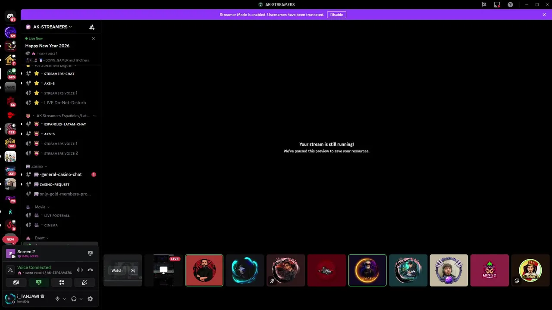This screenshot has width=552, height=310.
Task: Collapse the Event category
Action: 37,238
